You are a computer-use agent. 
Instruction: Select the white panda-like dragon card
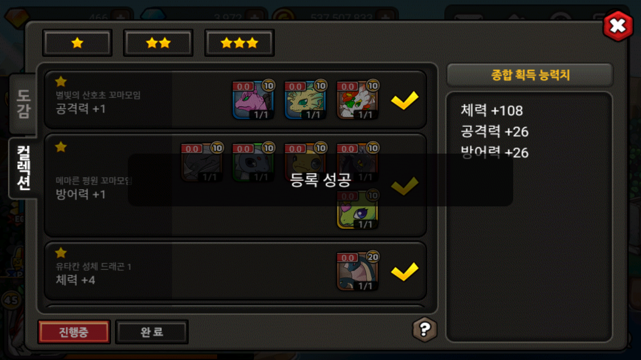(253, 162)
